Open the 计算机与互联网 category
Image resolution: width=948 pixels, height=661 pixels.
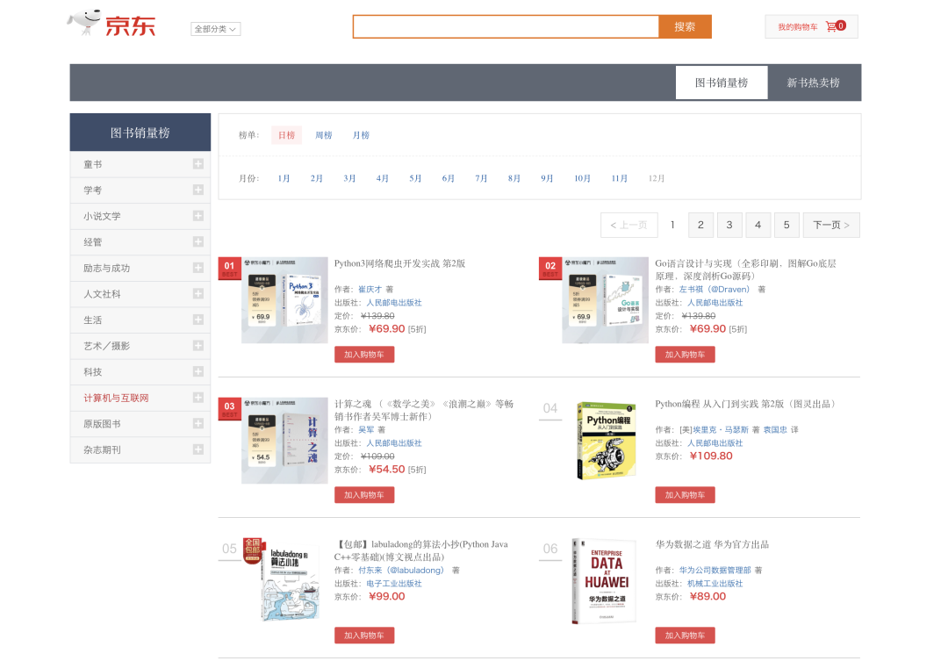click(x=116, y=399)
